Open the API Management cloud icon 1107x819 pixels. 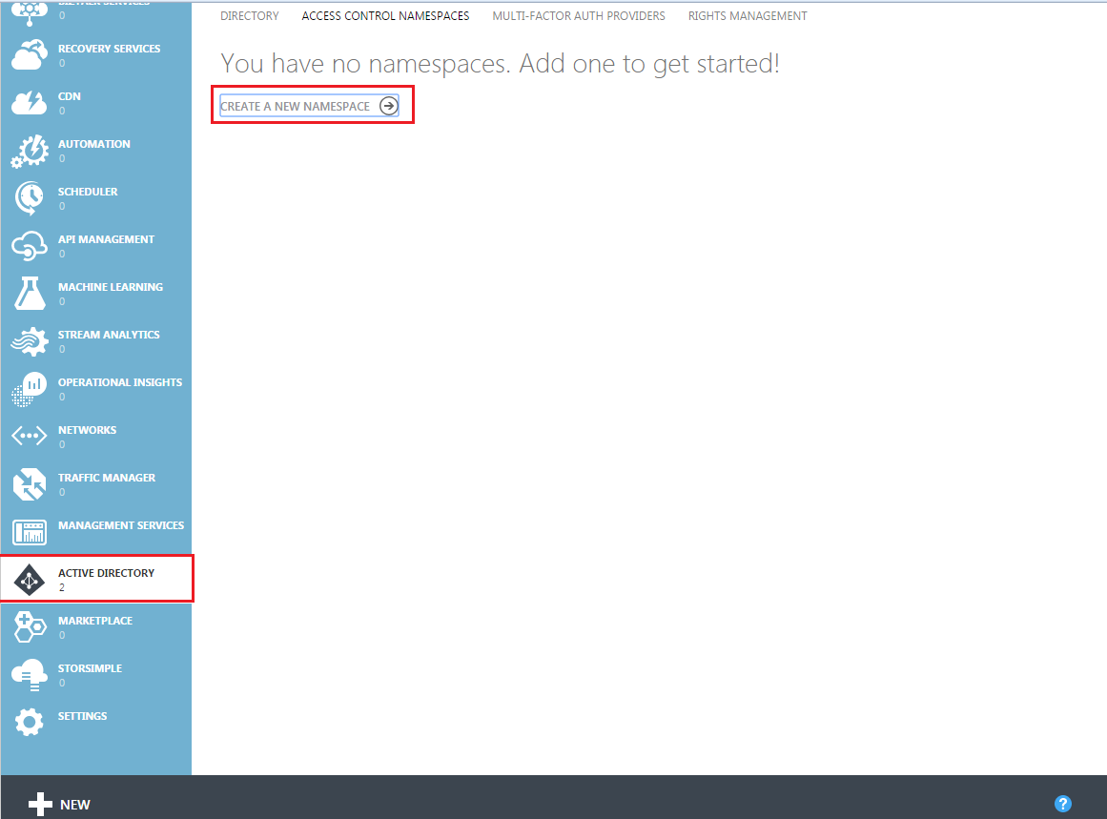click(x=30, y=246)
